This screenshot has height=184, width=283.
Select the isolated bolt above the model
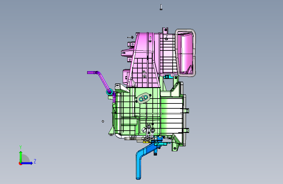point(161,7)
